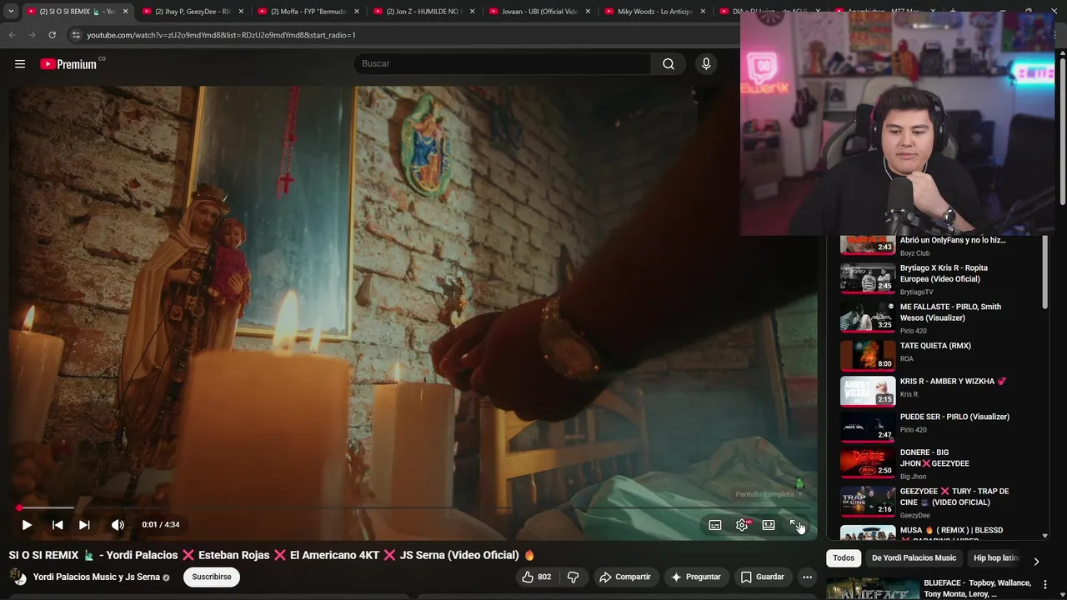This screenshot has height=600, width=1067.
Task: Click the search field Buscar
Action: (x=503, y=64)
